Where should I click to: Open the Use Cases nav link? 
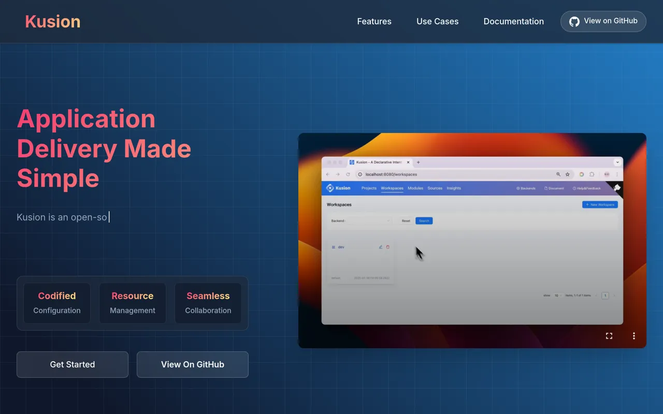(x=437, y=21)
